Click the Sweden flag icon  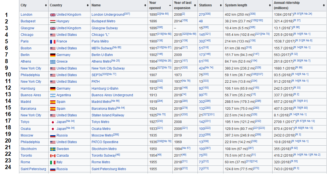53,149
